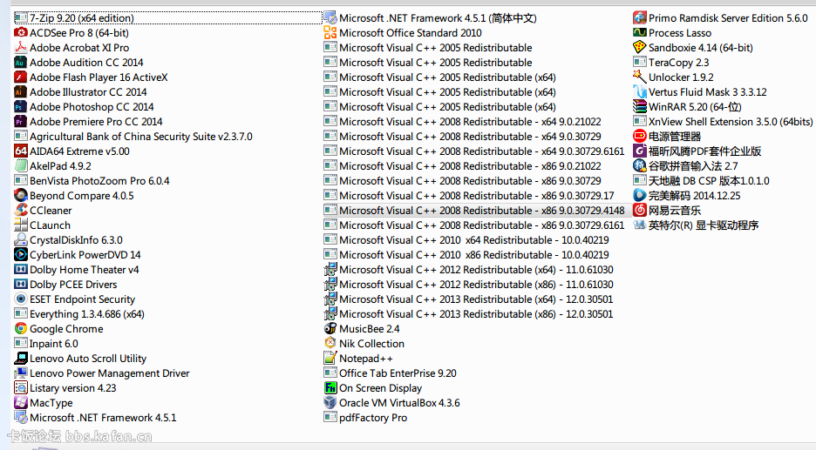The width and height of the screenshot is (816, 450).
Task: Select 英特尔(R) 显卡驱动程序 entry
Action: click(x=697, y=225)
